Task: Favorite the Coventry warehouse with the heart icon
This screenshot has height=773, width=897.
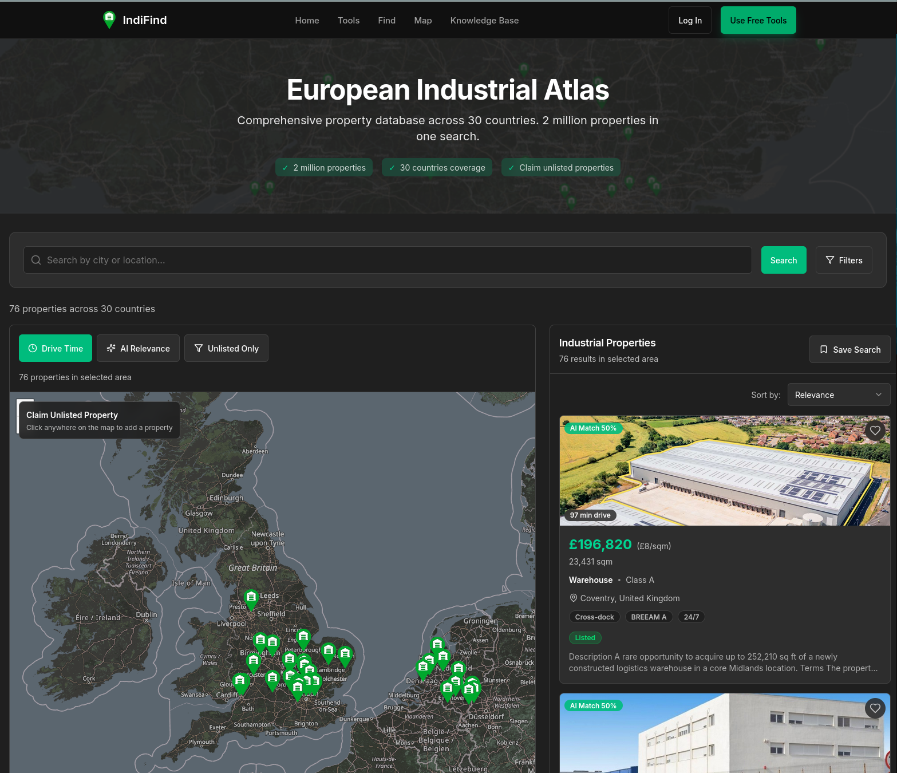Action: pos(875,431)
